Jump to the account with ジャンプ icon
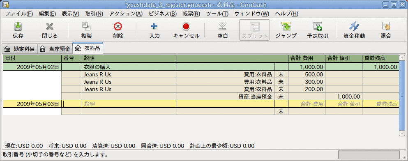408x161 pixels. 286,27
